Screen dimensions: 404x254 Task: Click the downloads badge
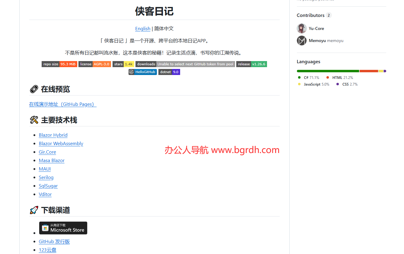185,64
